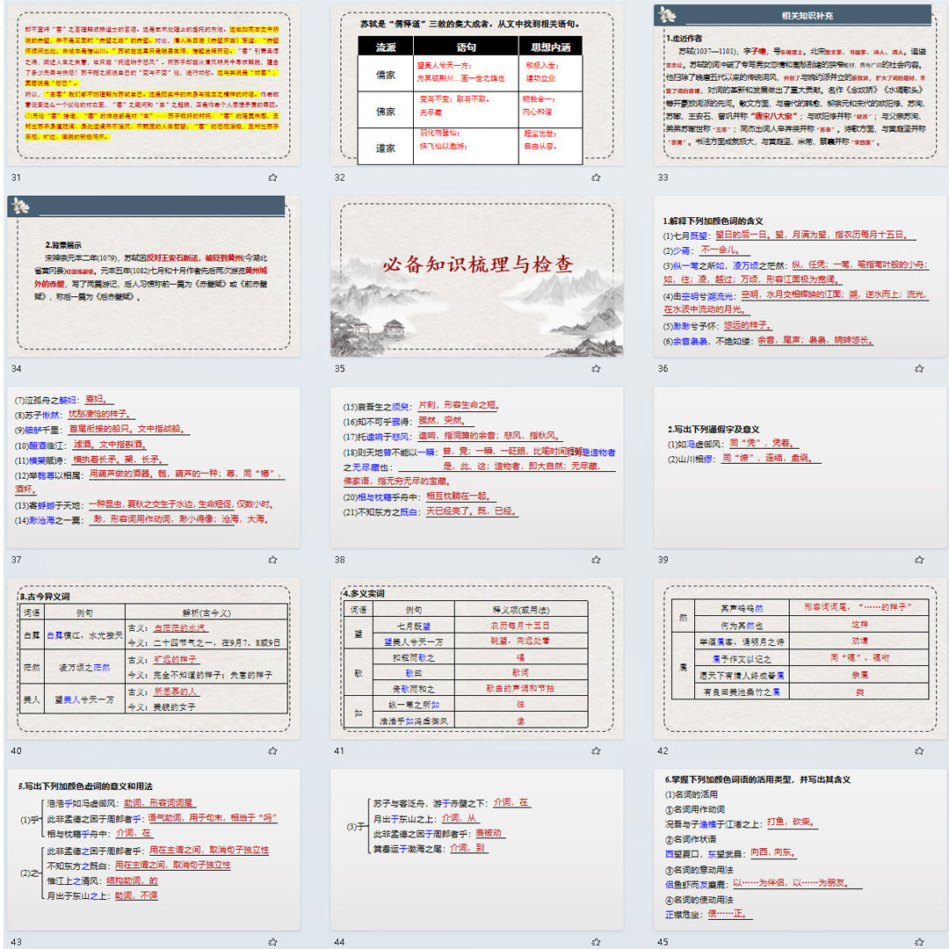The width and height of the screenshot is (949, 949).
Task: Open slide 45 thumbnail about 词语的活用类型
Action: tap(800, 850)
